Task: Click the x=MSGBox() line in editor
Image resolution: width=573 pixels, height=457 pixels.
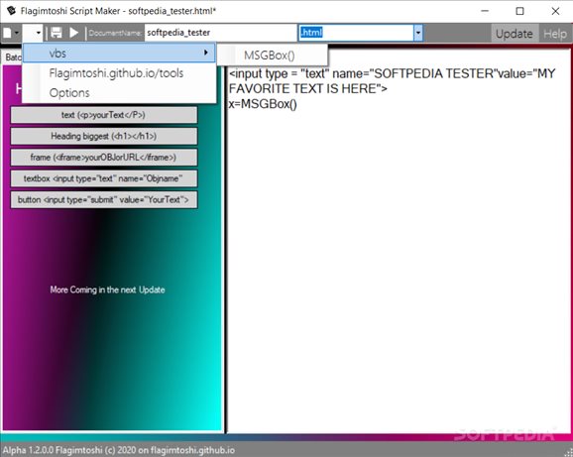Action: click(263, 104)
